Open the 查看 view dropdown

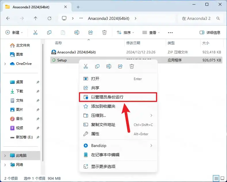click(151, 32)
